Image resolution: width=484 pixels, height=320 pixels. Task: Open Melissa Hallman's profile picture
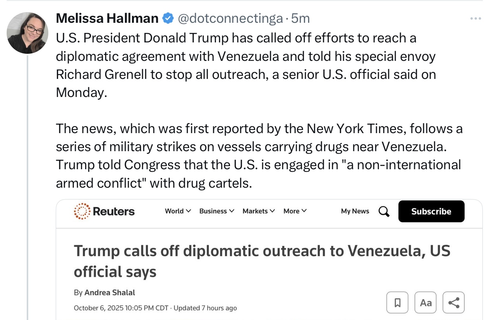pos(27,33)
